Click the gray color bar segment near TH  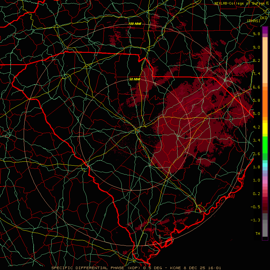[265, 230]
